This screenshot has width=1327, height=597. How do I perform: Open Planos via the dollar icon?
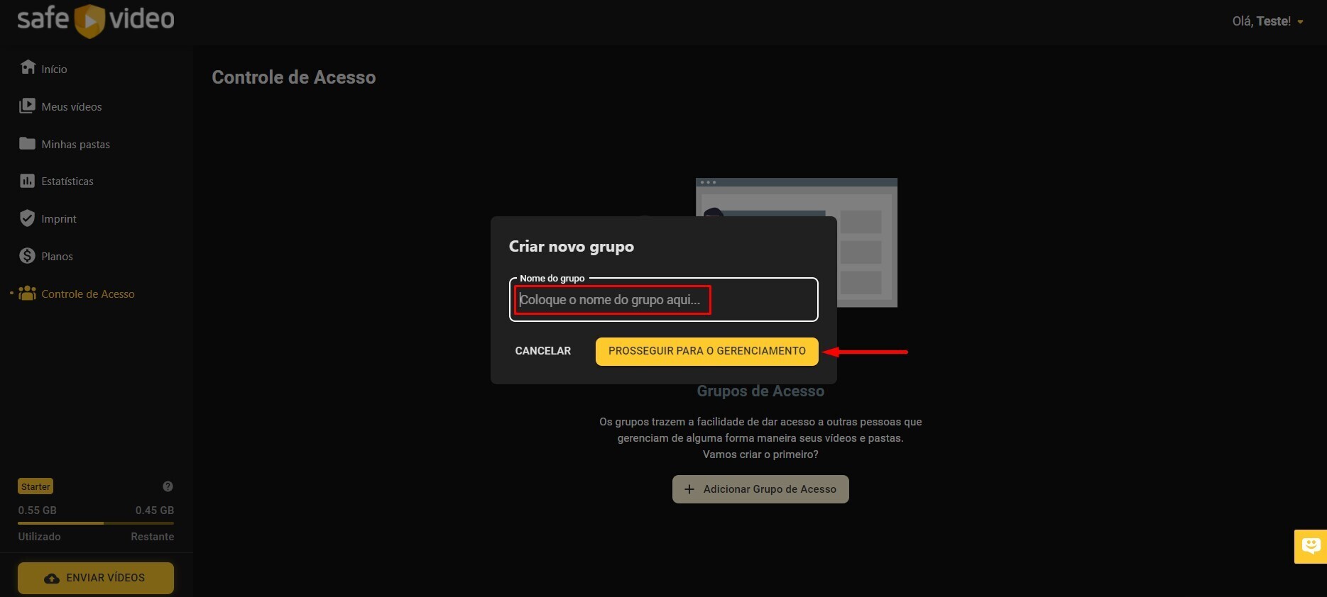27,256
